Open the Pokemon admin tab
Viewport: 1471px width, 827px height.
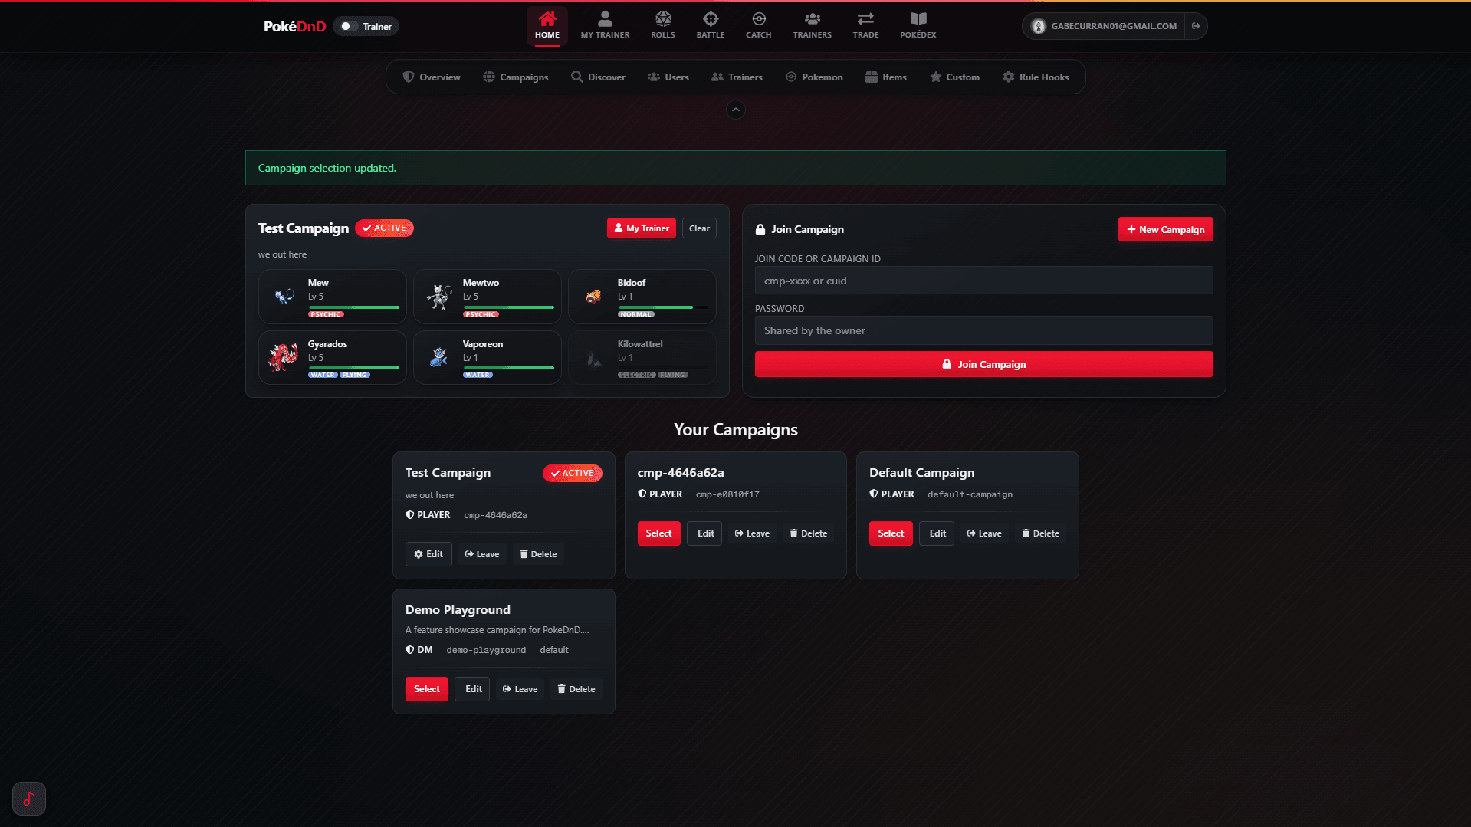pos(814,77)
